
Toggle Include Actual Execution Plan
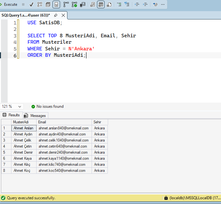point(66,4)
